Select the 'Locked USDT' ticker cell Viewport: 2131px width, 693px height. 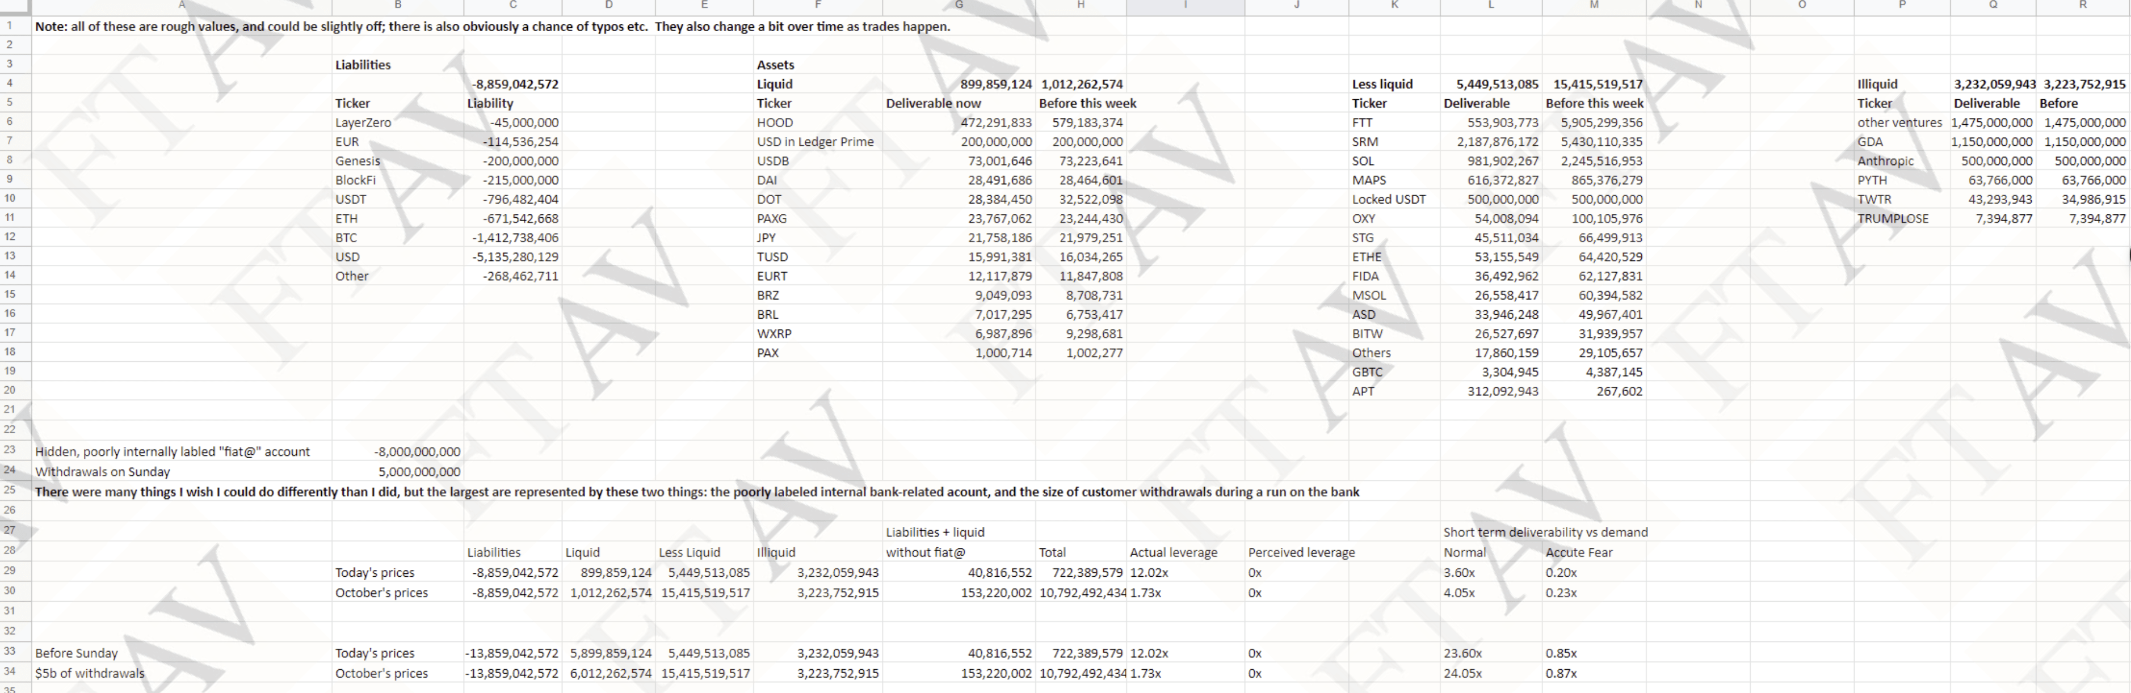[1389, 199]
